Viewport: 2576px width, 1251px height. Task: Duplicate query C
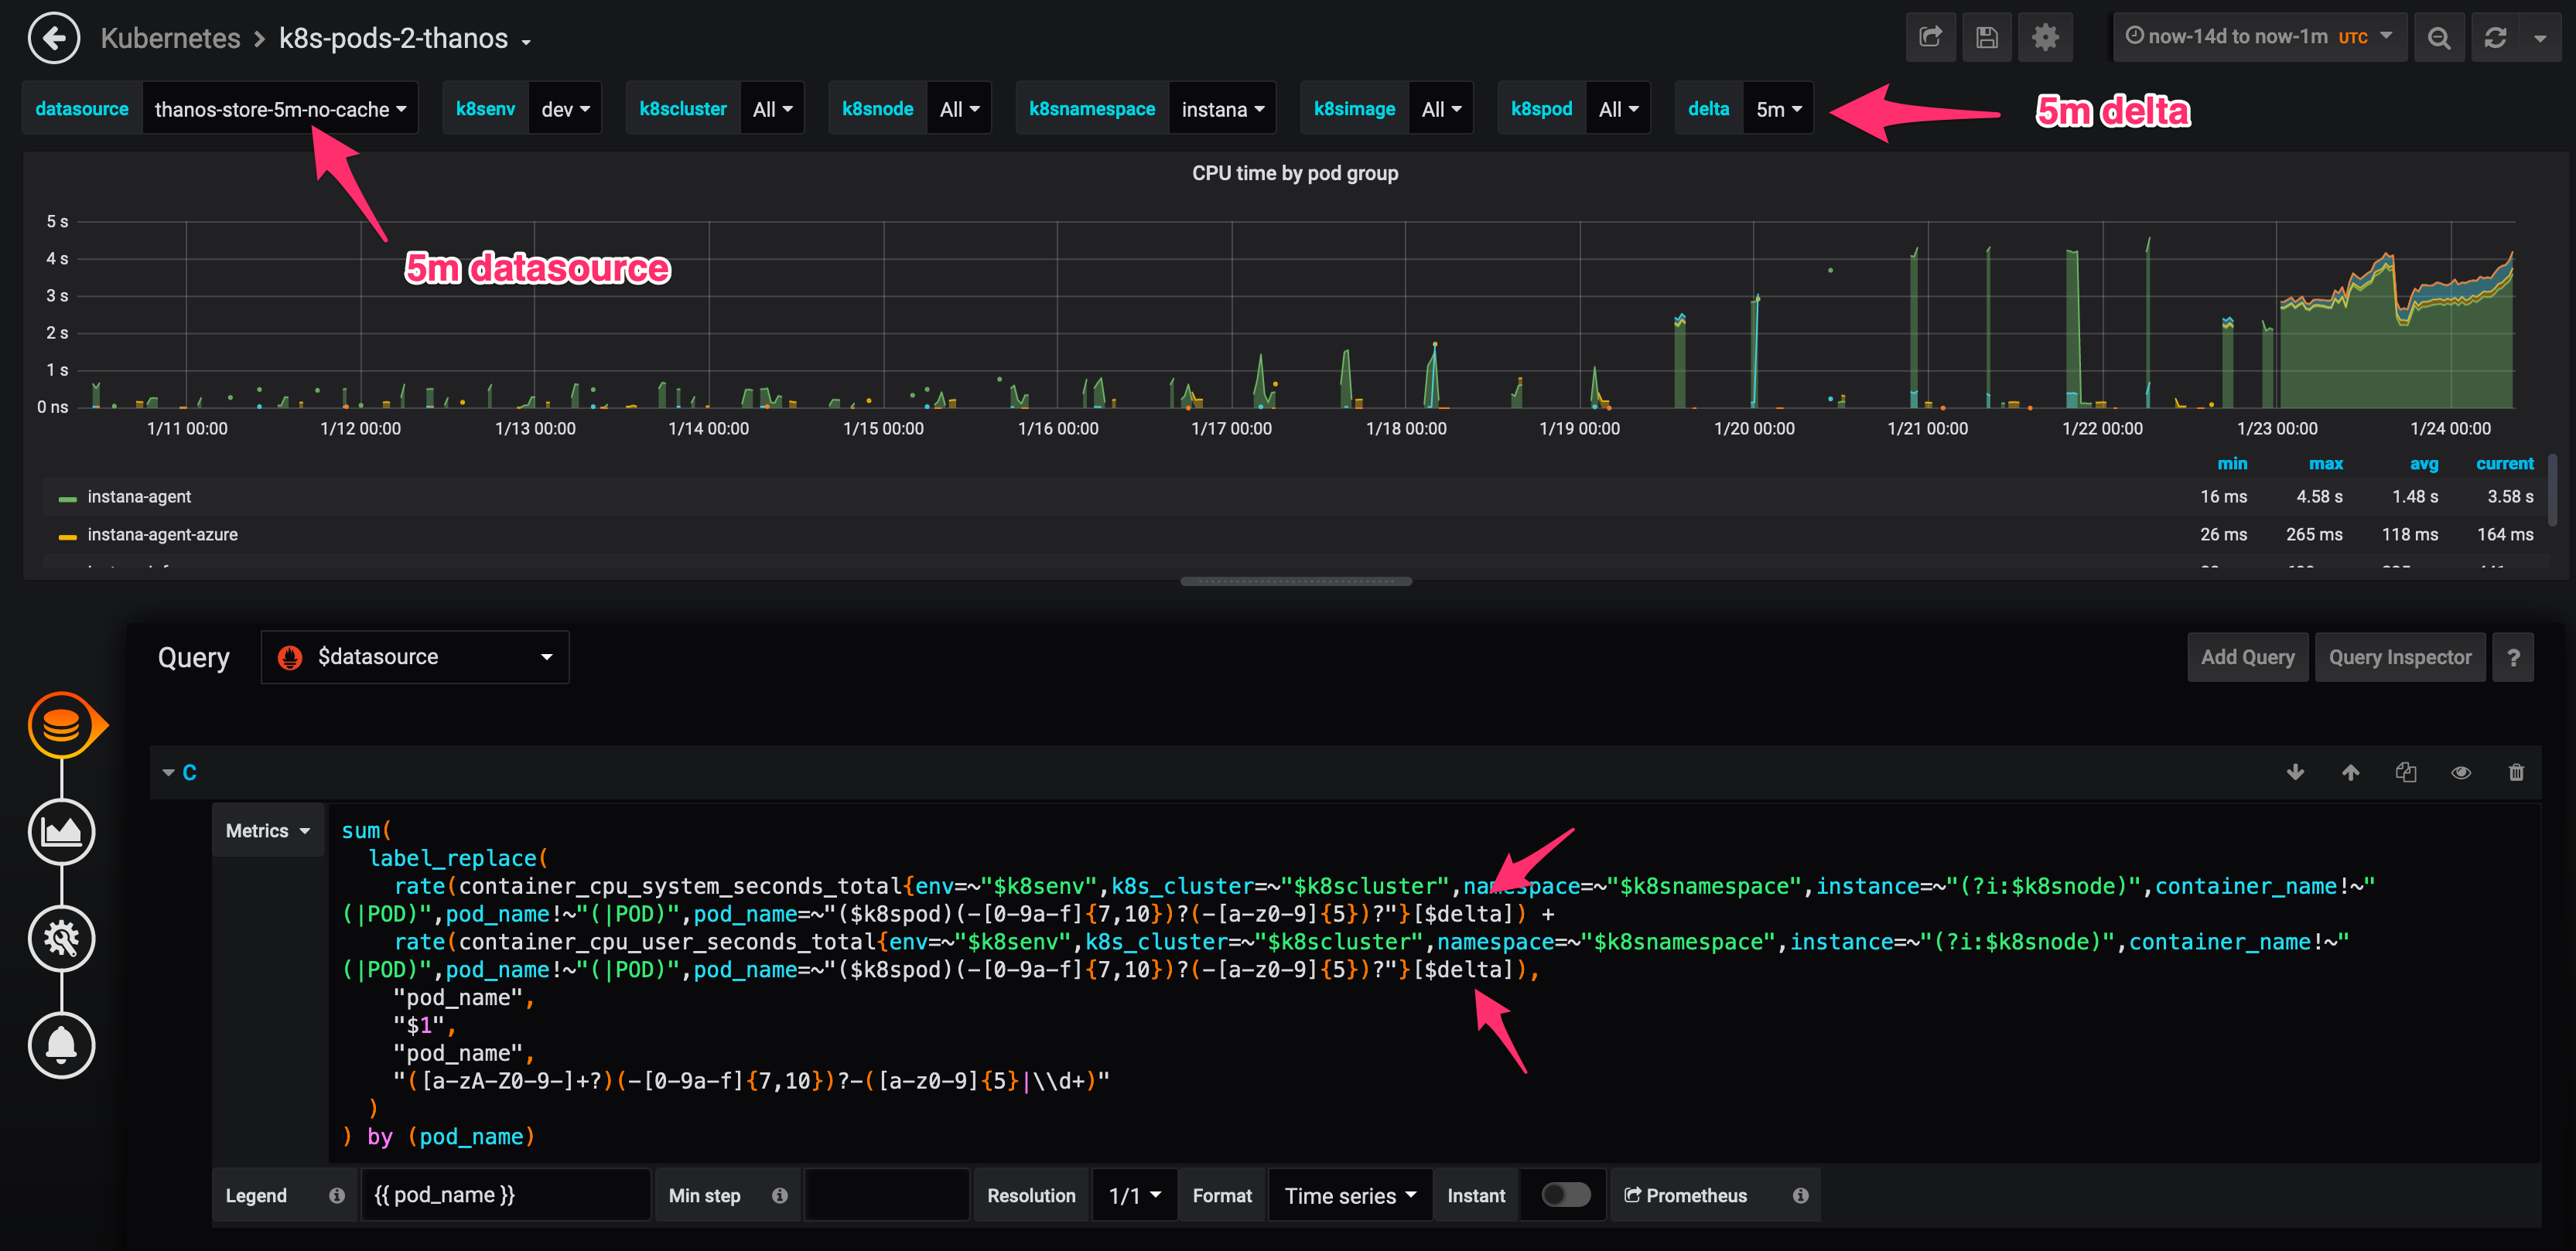pyautogui.click(x=2406, y=772)
